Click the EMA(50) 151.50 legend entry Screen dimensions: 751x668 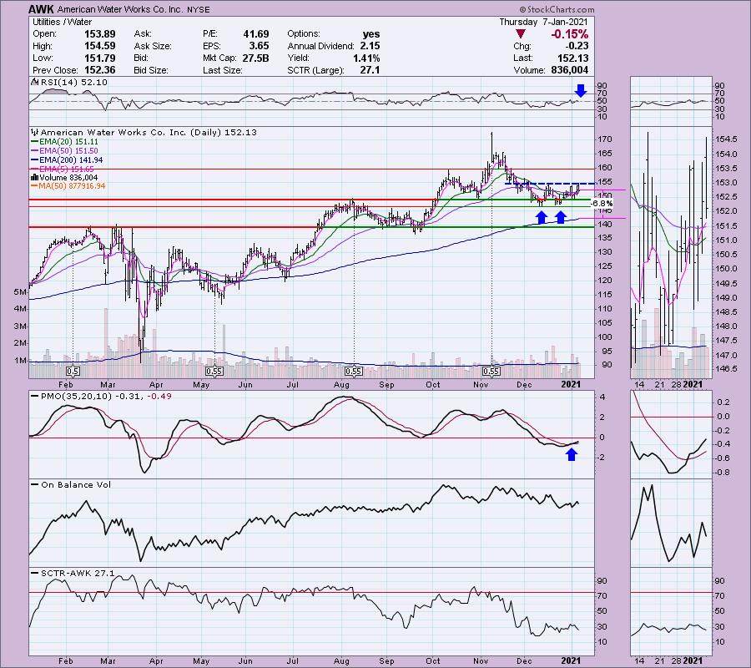pyautogui.click(x=64, y=151)
